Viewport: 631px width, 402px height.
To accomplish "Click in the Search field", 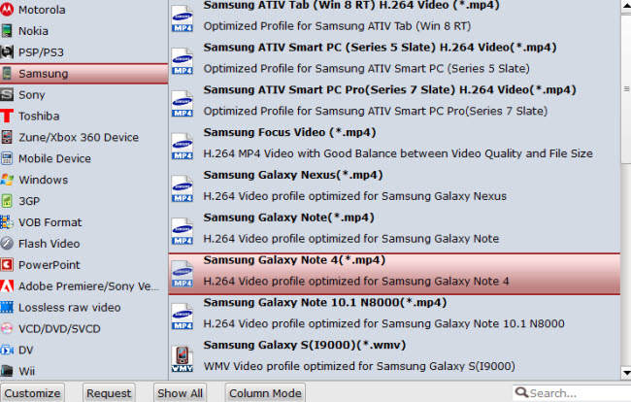I will (572, 392).
